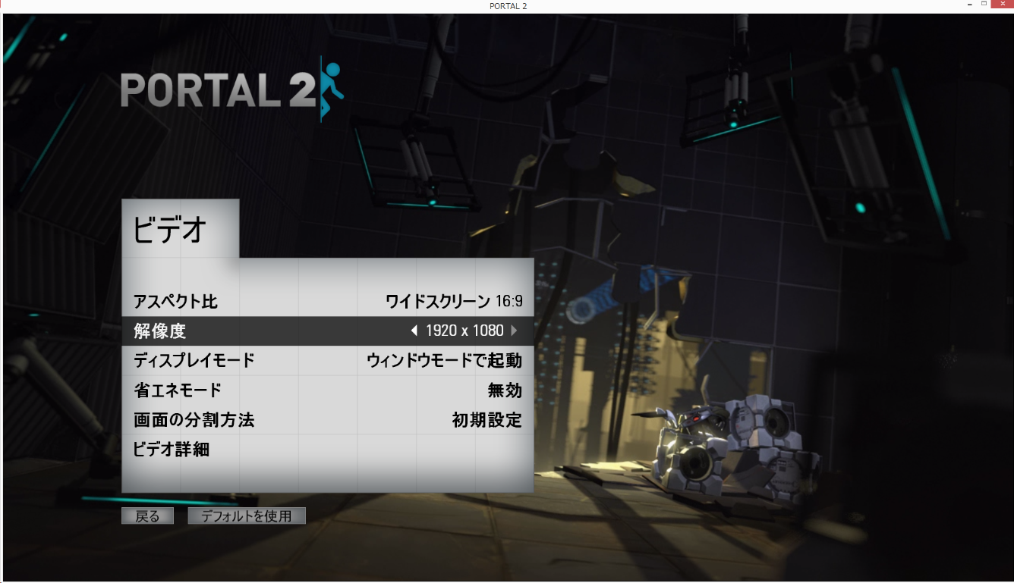Viewport: 1014px width, 583px height.
Task: Select the アスペクト比 row
Action: point(328,302)
